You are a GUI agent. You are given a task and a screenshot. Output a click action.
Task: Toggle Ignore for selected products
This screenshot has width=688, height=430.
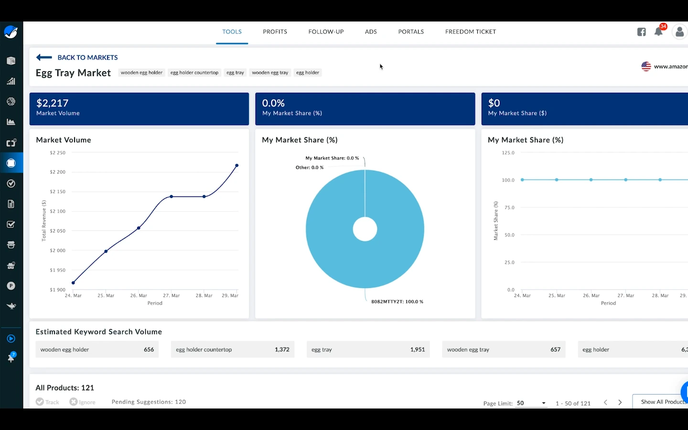click(82, 402)
